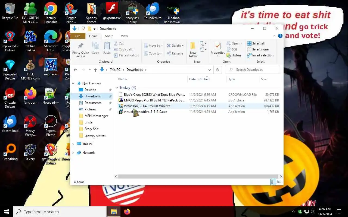Screen dimensions: 348x217
Task: Go up one folder level arrow
Action: (95, 70)
